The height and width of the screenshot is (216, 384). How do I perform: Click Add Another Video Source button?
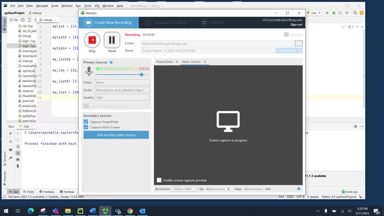(x=116, y=135)
